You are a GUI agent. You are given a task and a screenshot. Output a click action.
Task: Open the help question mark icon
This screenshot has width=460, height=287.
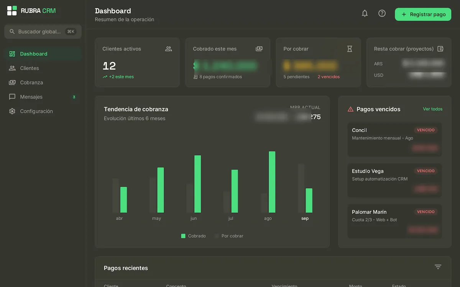382,13
